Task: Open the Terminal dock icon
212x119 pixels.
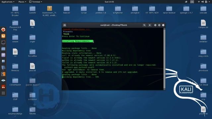Action: tap(3, 42)
